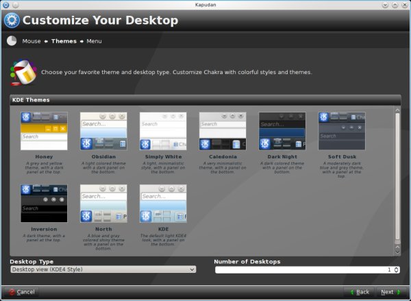Viewport: 411px width, 301px height.
Task: Select the Honey theme thumbnail
Action: click(x=44, y=132)
